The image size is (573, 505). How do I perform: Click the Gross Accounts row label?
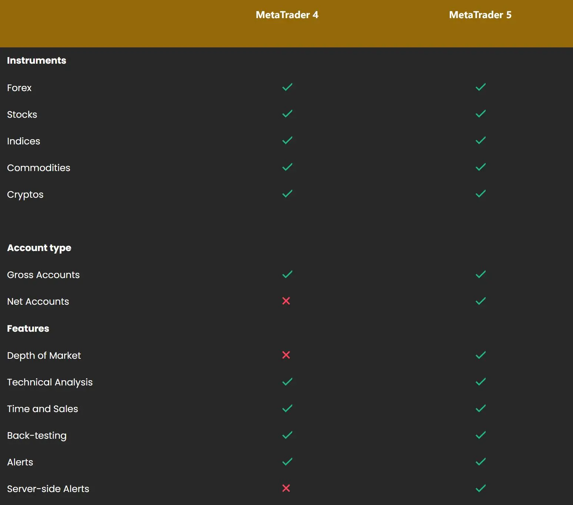43,275
